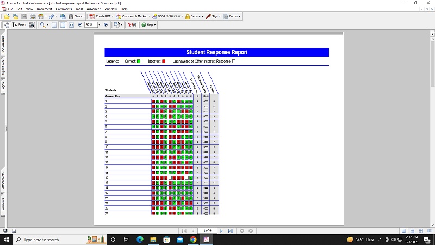Open the Attachments side tab
Viewport: 435px width, 245px height.
coord(3,181)
